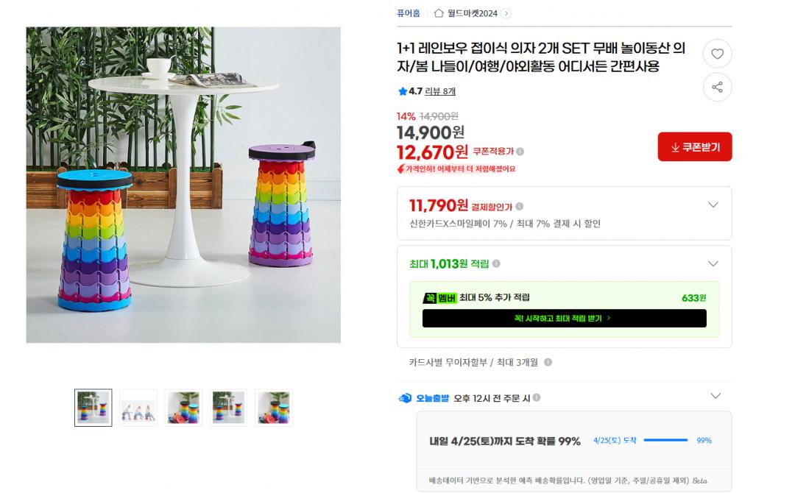Expand the 최대 적립 points section chevron
795x493 pixels.
(x=713, y=263)
